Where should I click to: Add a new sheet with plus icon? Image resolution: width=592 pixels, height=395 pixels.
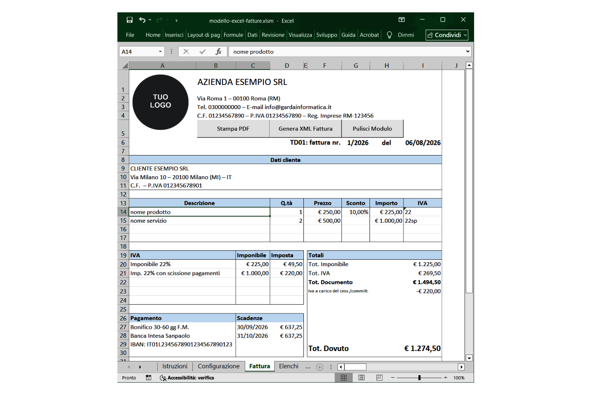click(319, 367)
